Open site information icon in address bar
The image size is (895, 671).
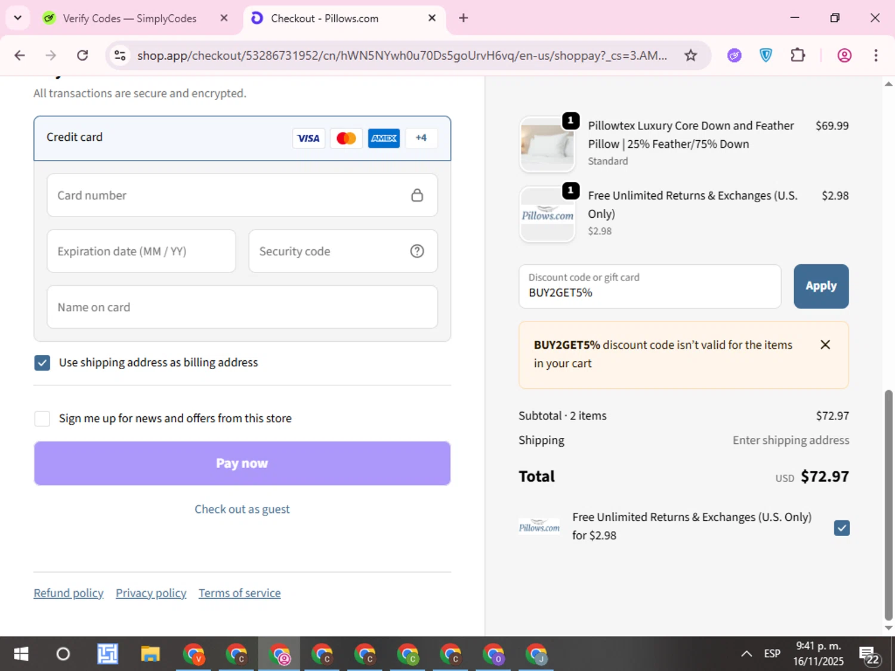[x=120, y=55]
